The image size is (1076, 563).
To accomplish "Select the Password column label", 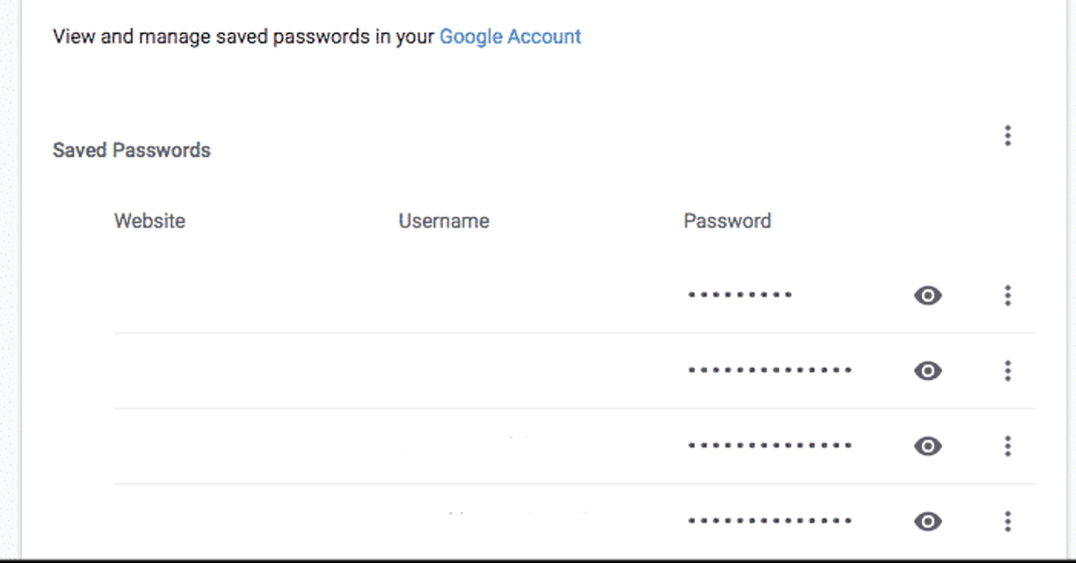I will click(728, 221).
